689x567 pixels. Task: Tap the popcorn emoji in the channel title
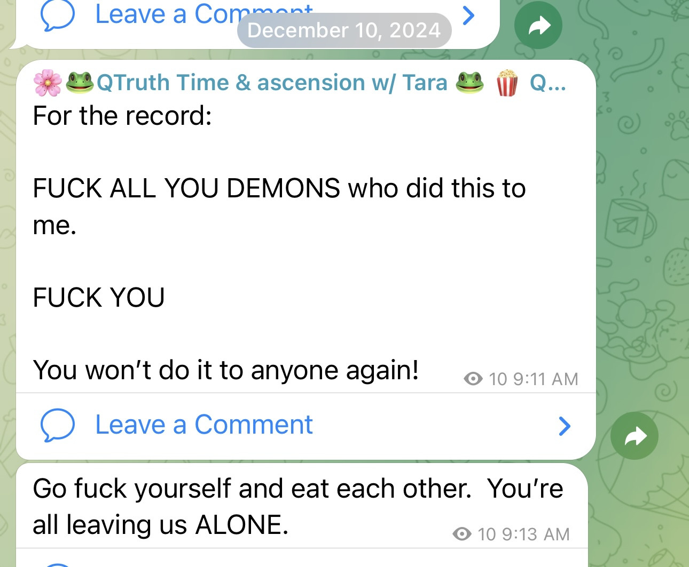click(506, 83)
